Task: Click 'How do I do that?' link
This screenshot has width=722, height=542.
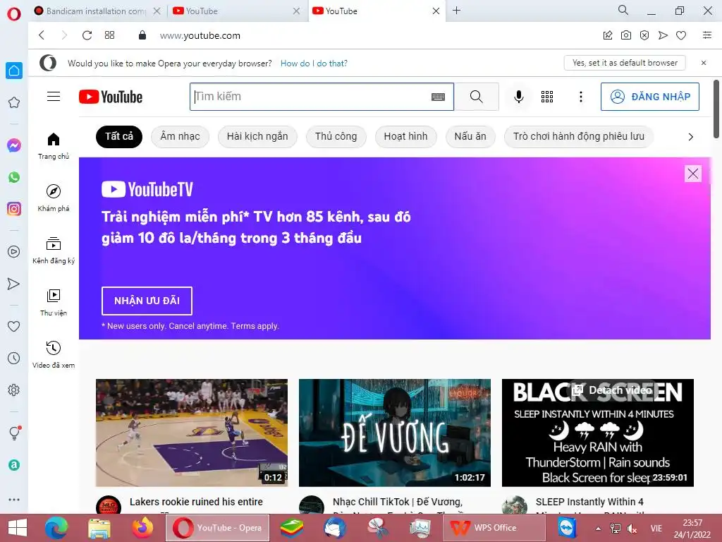Action: point(314,64)
